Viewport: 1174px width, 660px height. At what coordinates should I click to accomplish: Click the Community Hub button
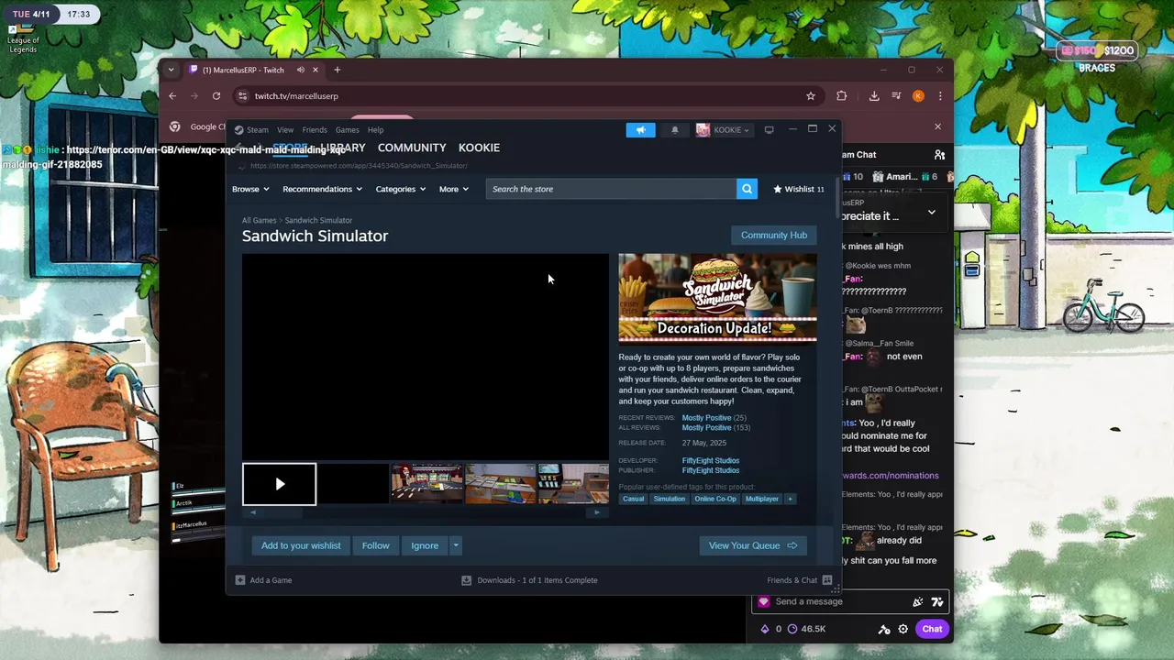point(774,235)
